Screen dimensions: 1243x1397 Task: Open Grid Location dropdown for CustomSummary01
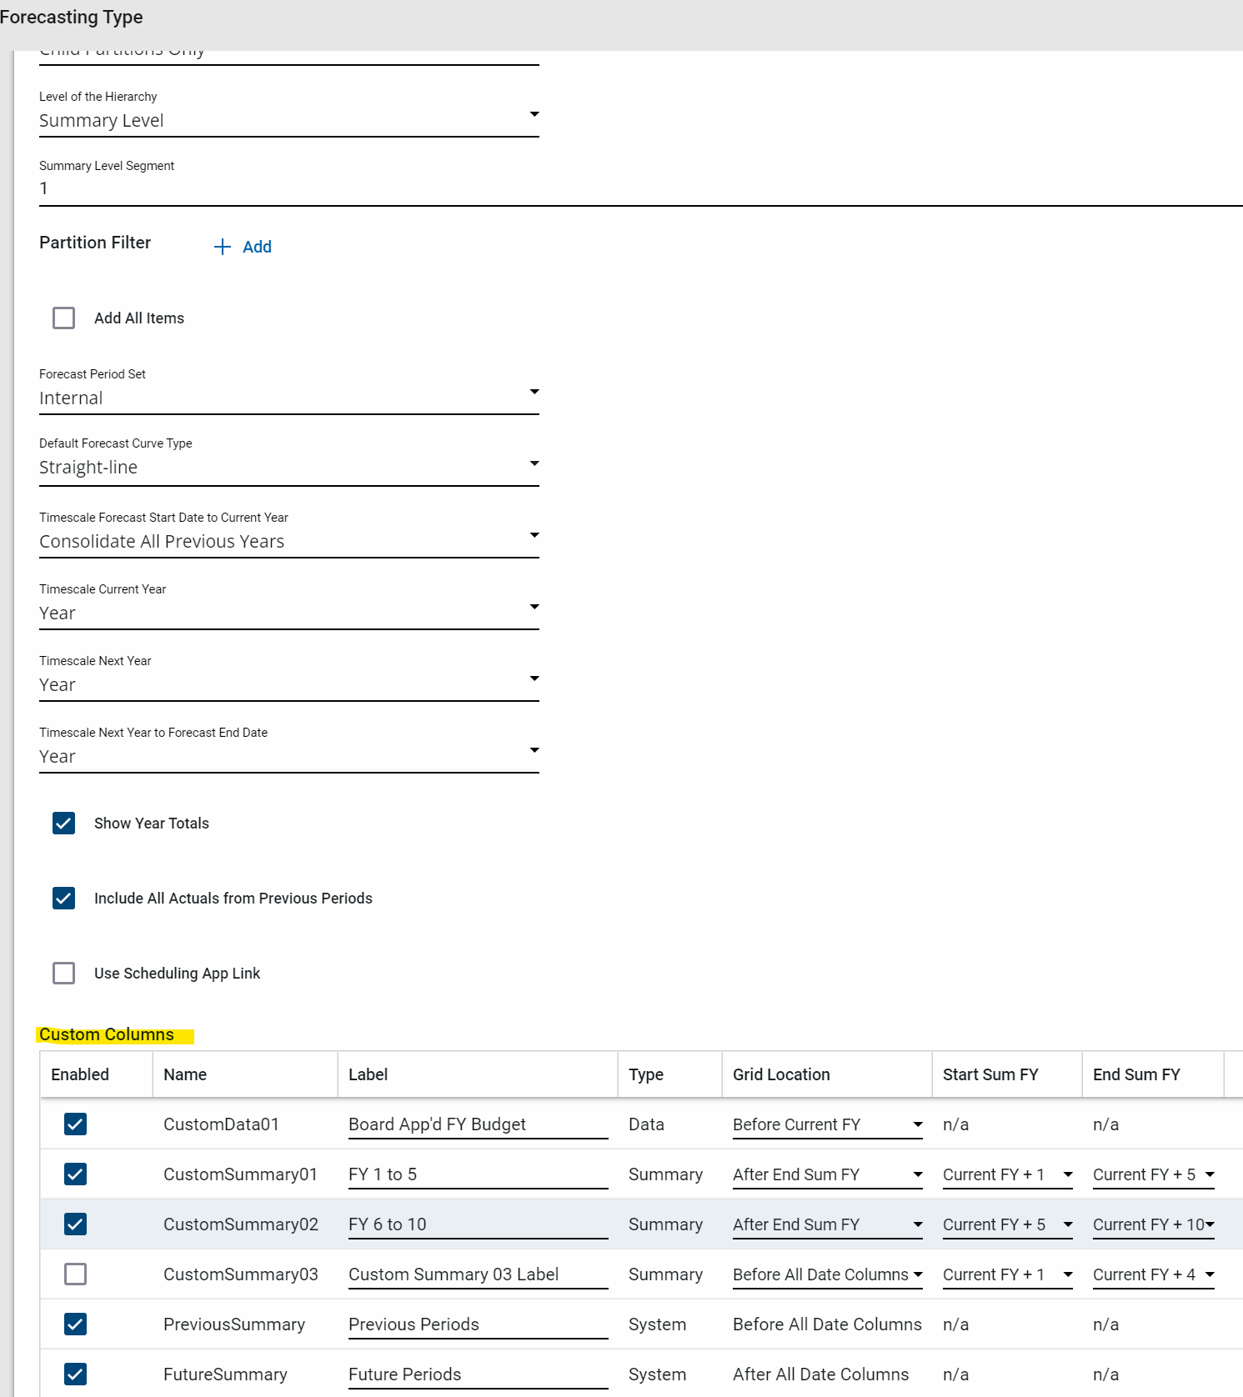click(827, 1174)
